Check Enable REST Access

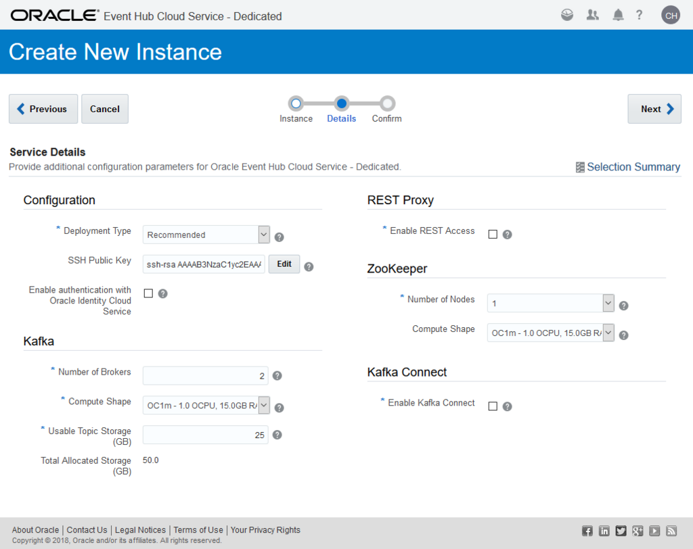coord(493,234)
